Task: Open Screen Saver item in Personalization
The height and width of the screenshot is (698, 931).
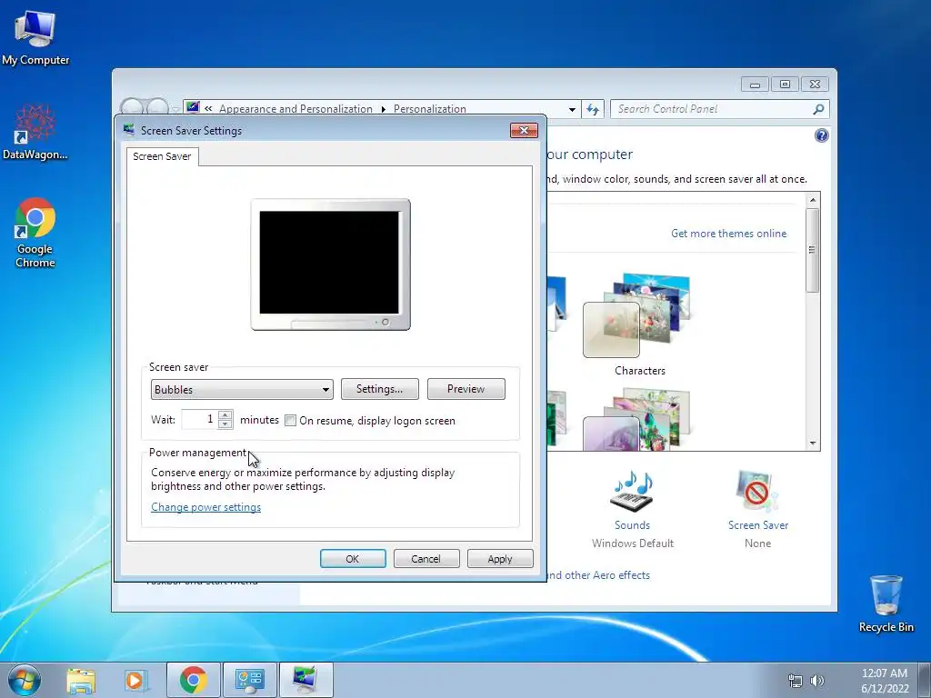Action: pyautogui.click(x=757, y=509)
